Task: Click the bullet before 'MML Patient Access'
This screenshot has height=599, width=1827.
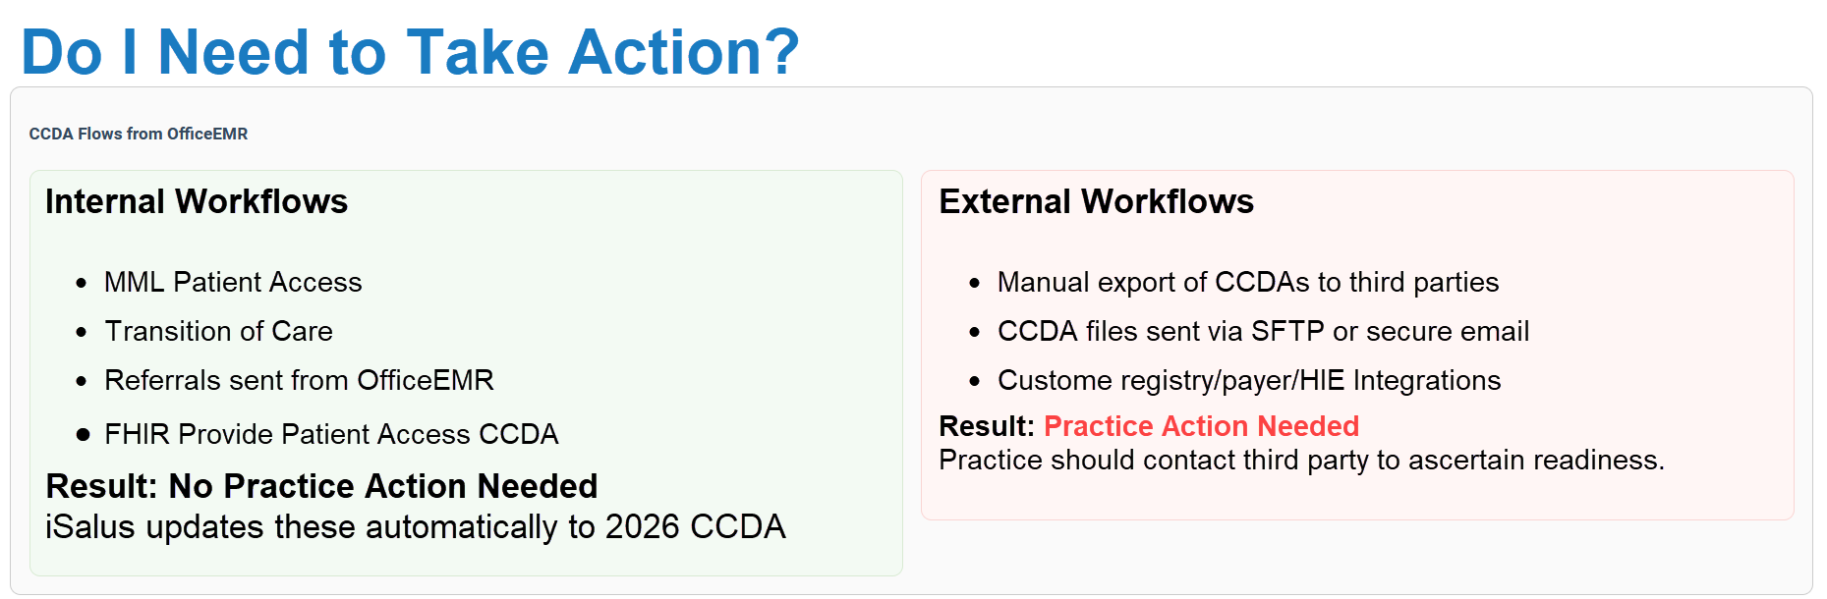Action: click(82, 284)
